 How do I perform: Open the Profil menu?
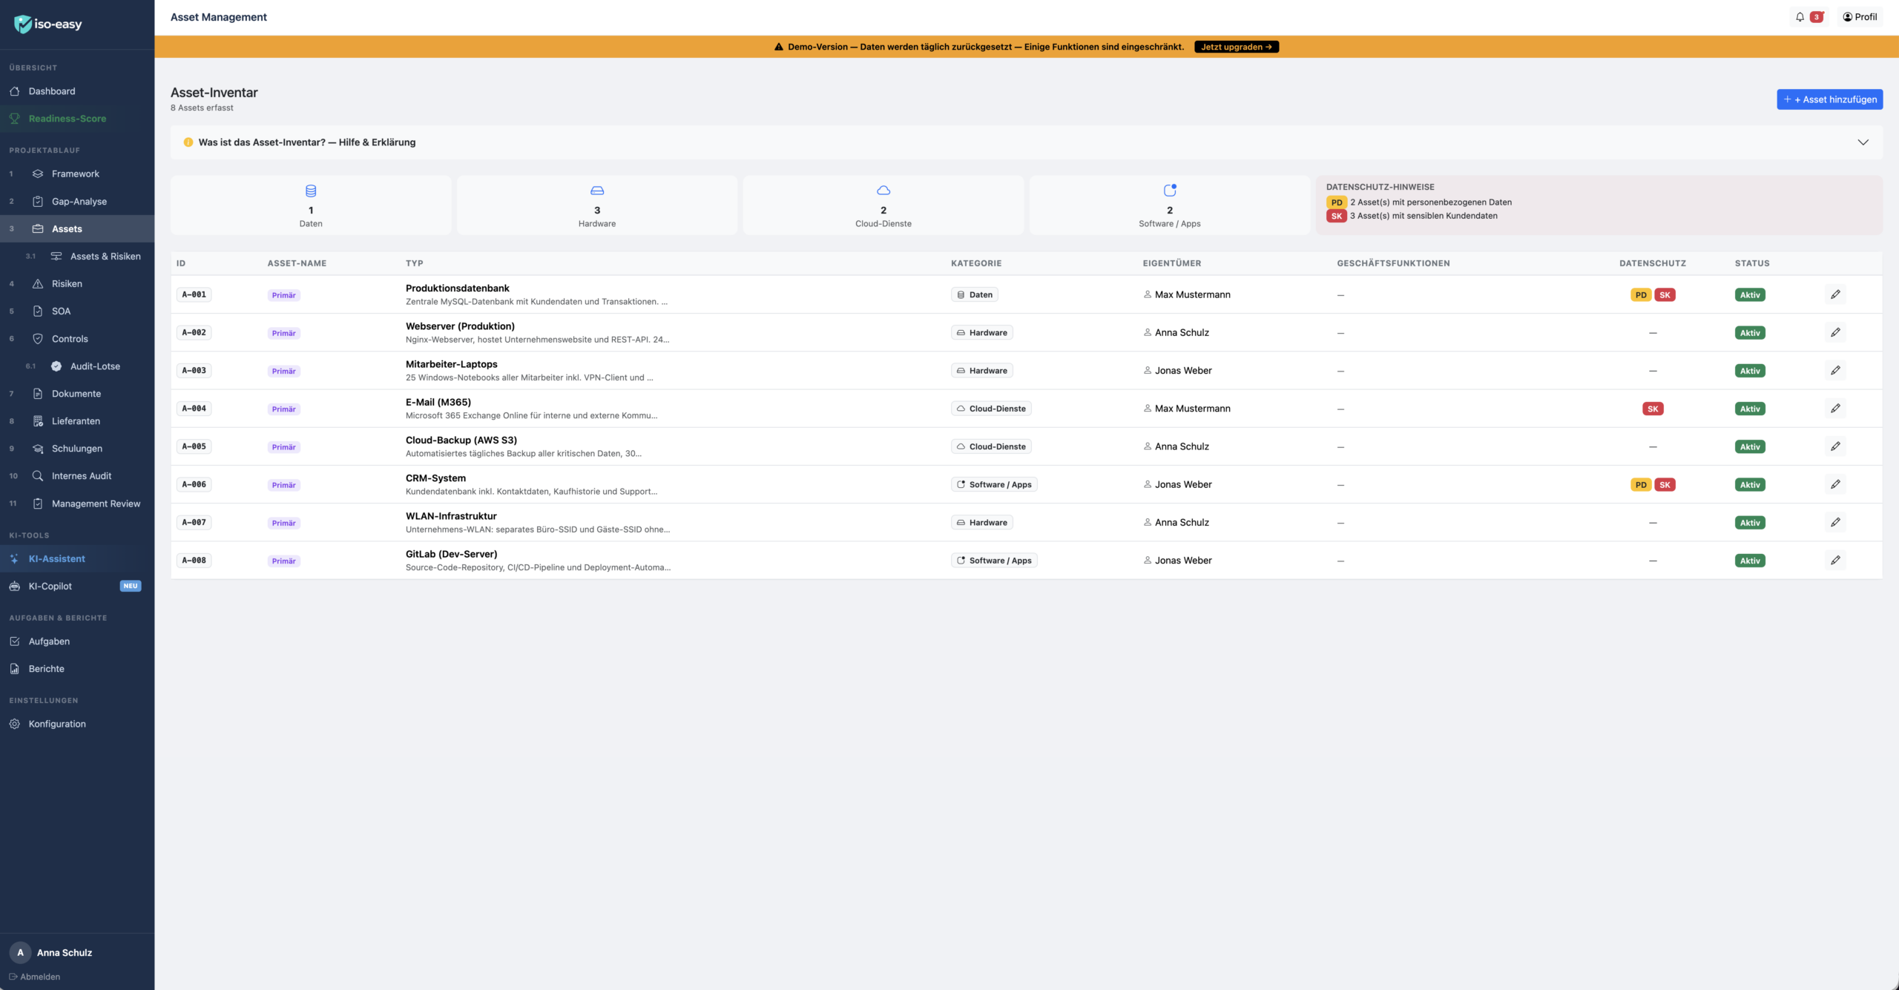click(x=1860, y=17)
